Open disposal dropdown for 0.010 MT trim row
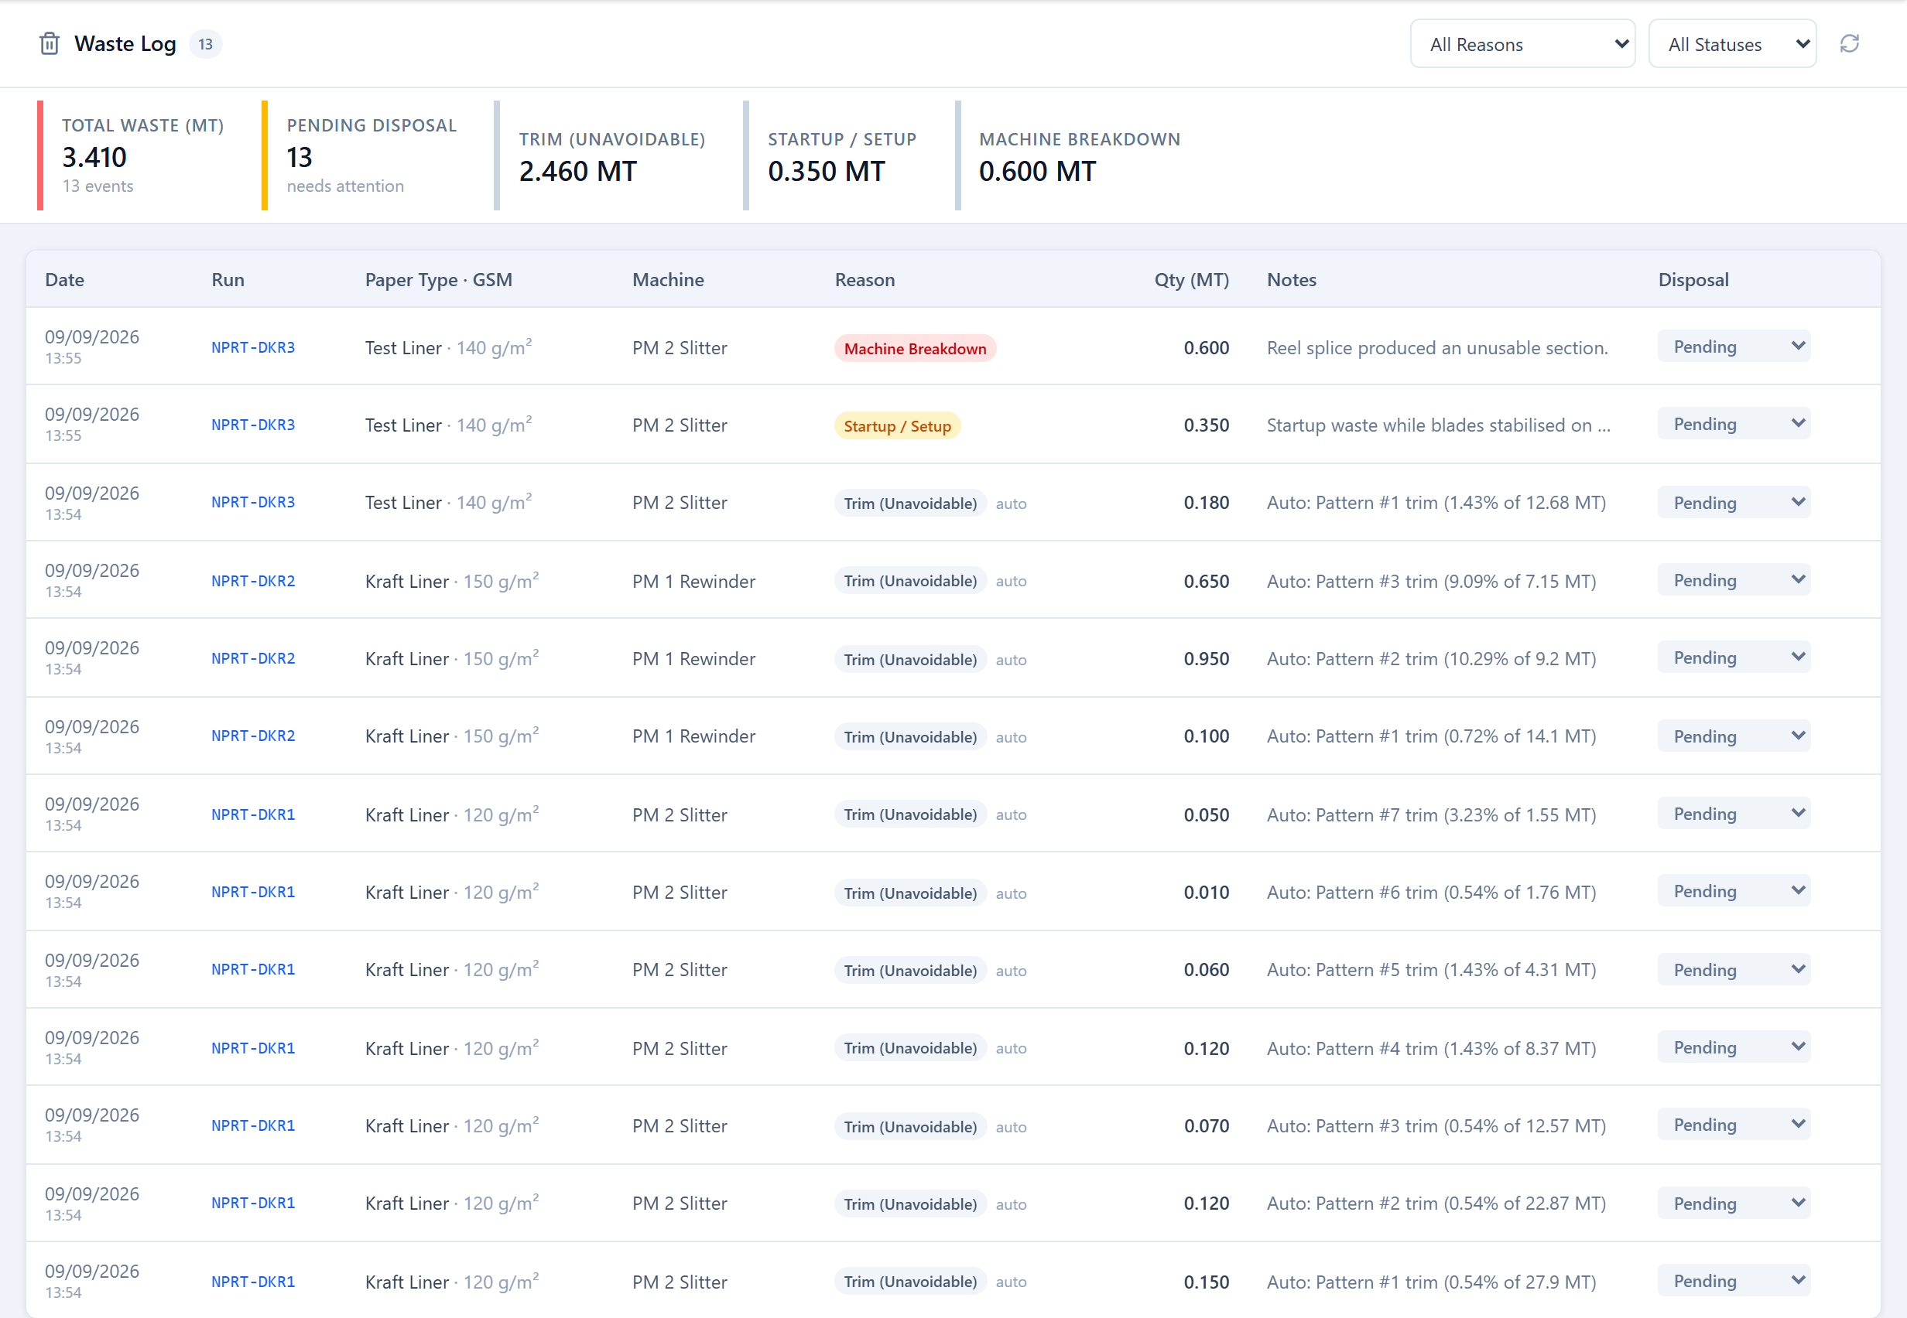The height and width of the screenshot is (1318, 1907). [1734, 892]
